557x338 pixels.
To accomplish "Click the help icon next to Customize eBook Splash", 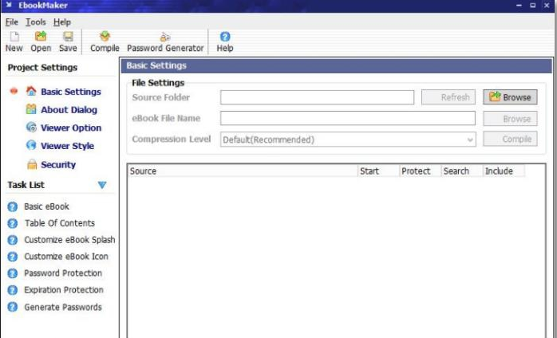I will pyautogui.click(x=13, y=240).
